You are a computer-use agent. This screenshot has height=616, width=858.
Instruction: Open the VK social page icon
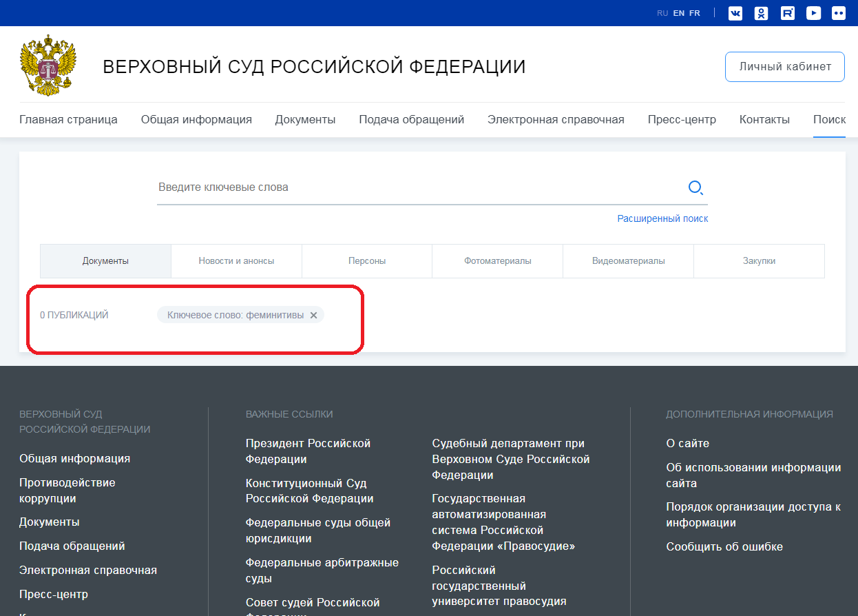pyautogui.click(x=735, y=13)
